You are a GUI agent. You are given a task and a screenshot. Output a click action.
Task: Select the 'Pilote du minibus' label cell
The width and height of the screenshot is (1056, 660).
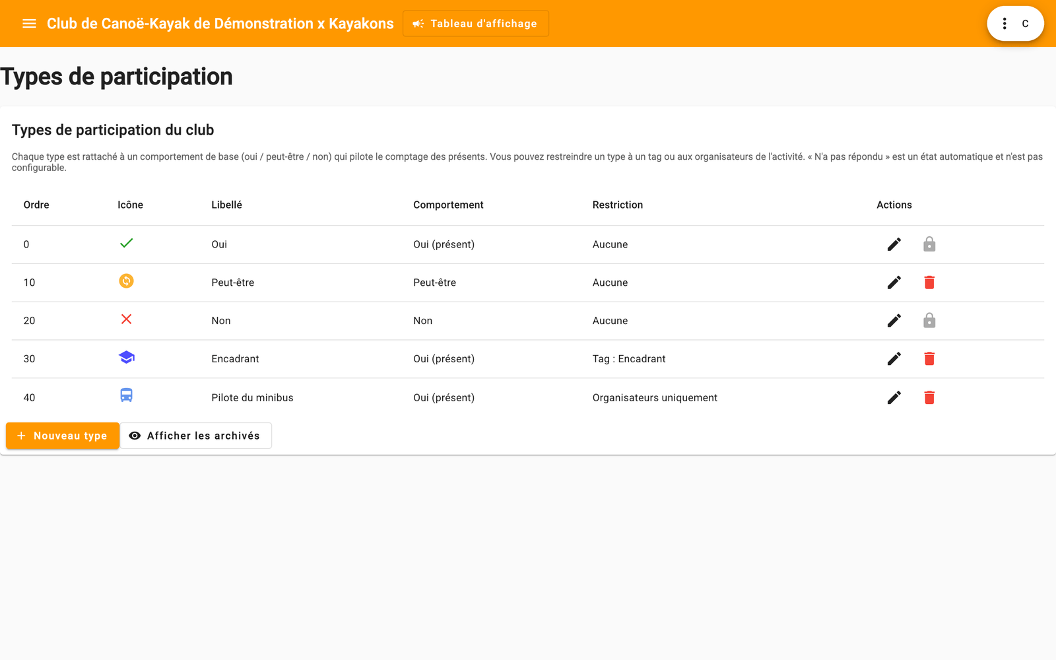click(252, 397)
